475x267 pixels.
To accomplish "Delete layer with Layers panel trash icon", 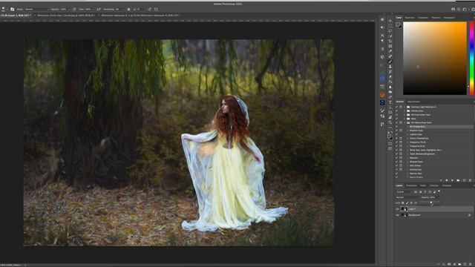I will click(x=470, y=264).
